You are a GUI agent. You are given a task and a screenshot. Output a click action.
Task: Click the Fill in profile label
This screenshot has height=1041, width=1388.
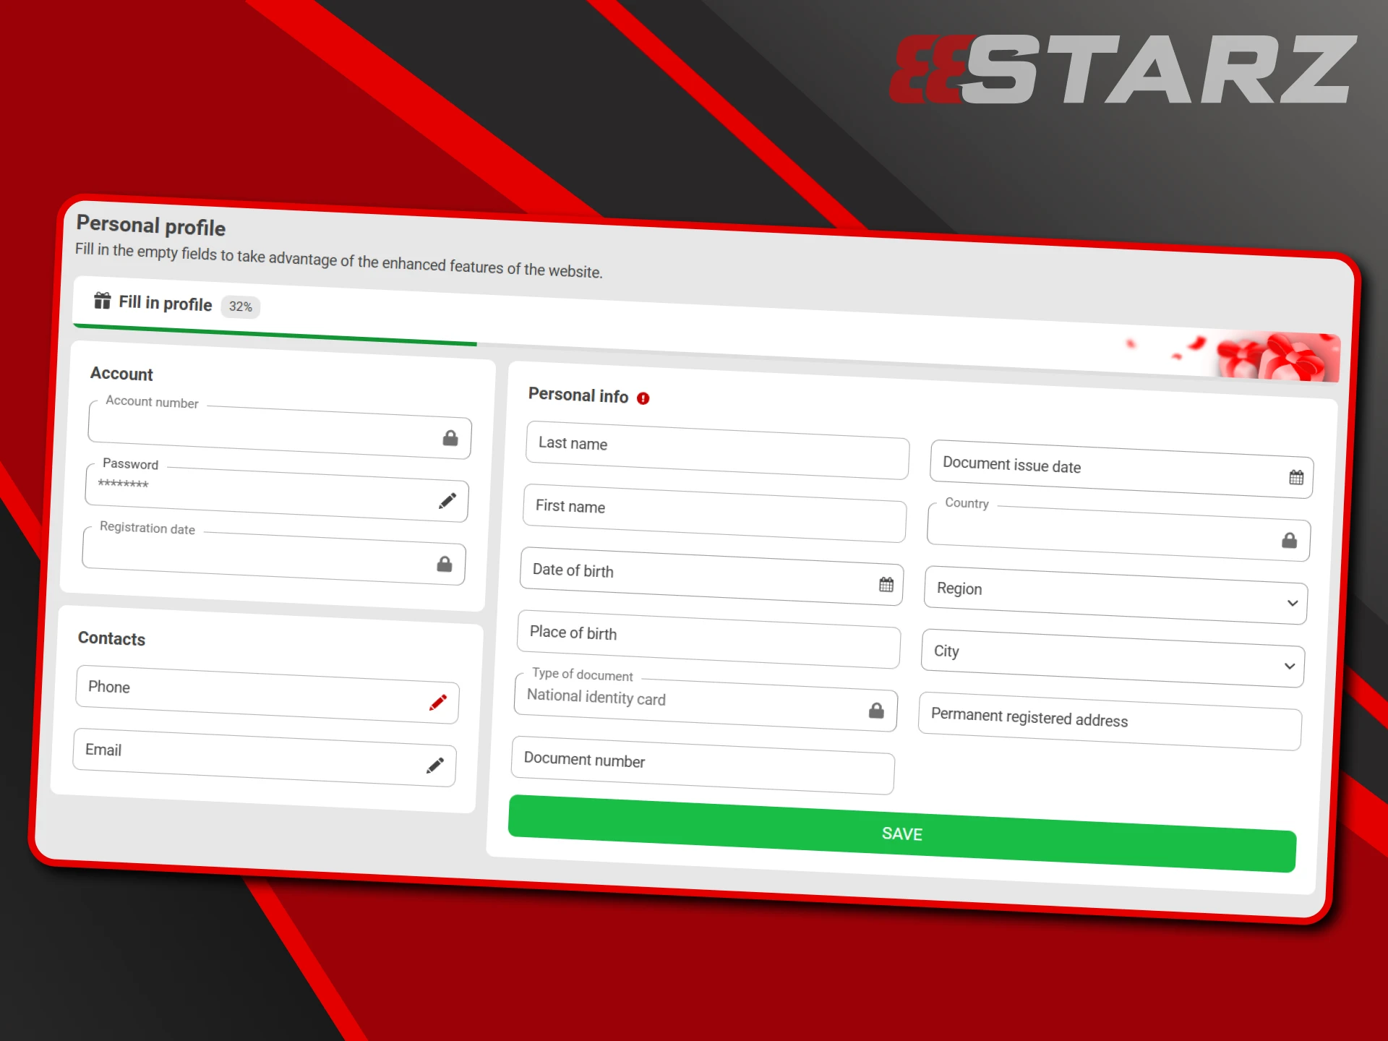[166, 303]
